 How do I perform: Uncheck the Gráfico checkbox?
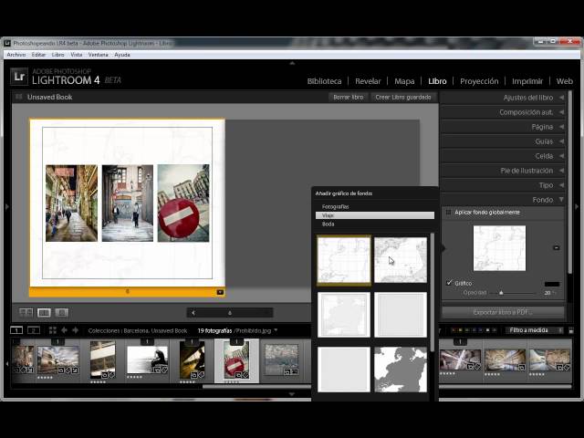click(449, 283)
